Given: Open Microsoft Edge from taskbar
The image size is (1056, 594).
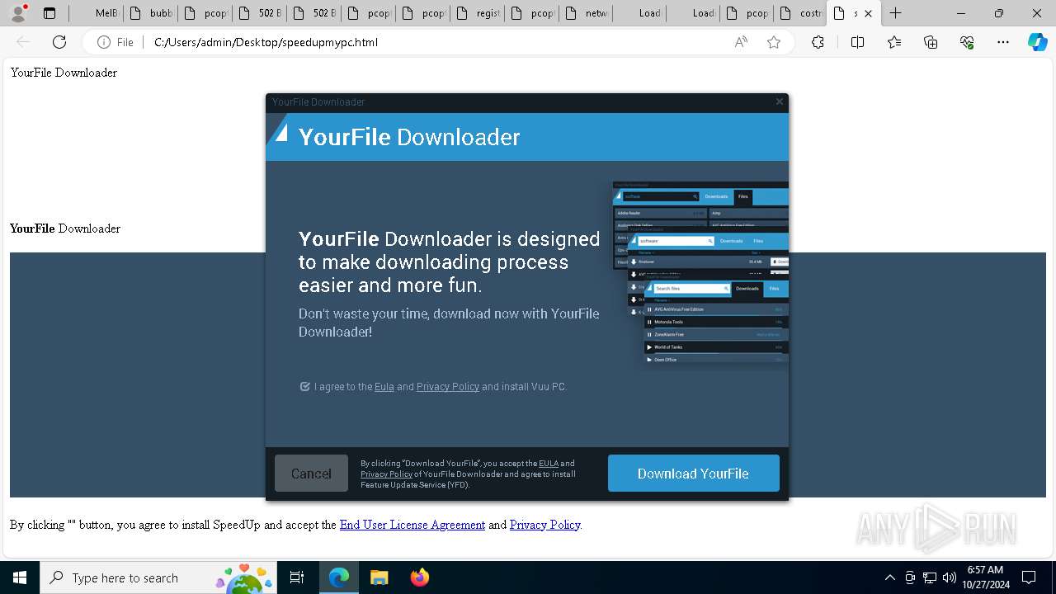Looking at the screenshot, I should coord(339,577).
